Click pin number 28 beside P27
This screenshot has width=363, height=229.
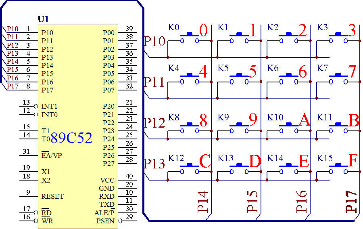129,160
